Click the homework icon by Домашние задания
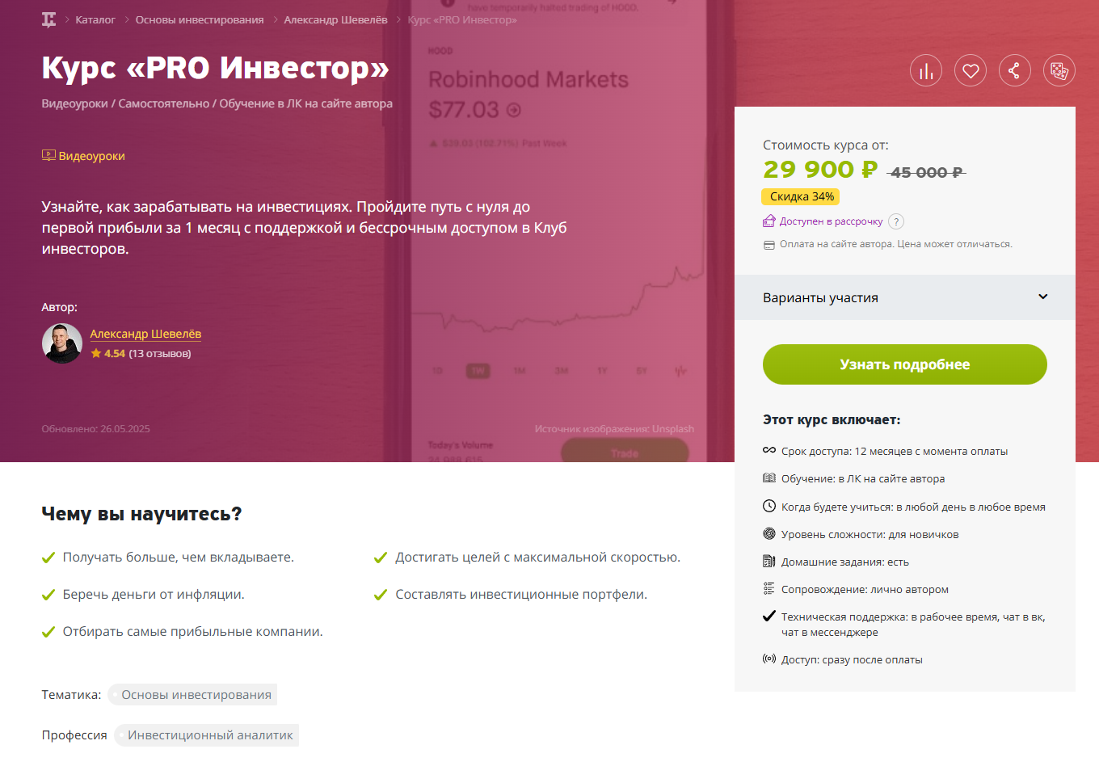 769,562
